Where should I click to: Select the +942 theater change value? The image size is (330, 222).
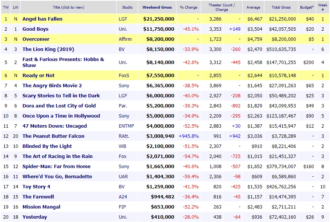[x=234, y=136]
